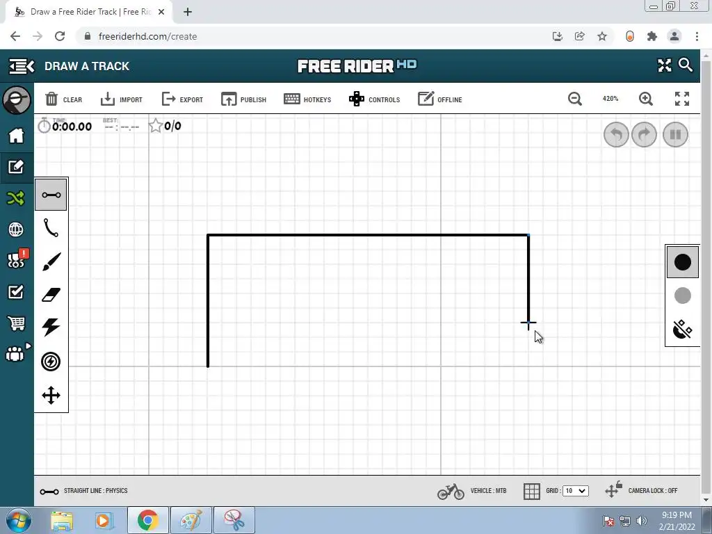Click the expand arrows icon in header
This screenshot has width=712, height=534.
(664, 65)
